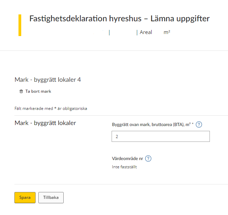This screenshot has height=215, width=228.
Task: Click the obligatoriska fields notice text
Action: (x=51, y=109)
